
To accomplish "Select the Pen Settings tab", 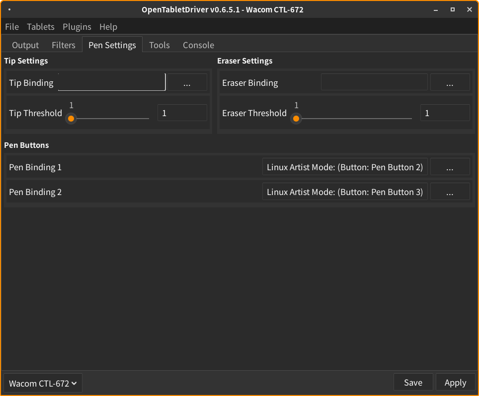I will pyautogui.click(x=112, y=45).
